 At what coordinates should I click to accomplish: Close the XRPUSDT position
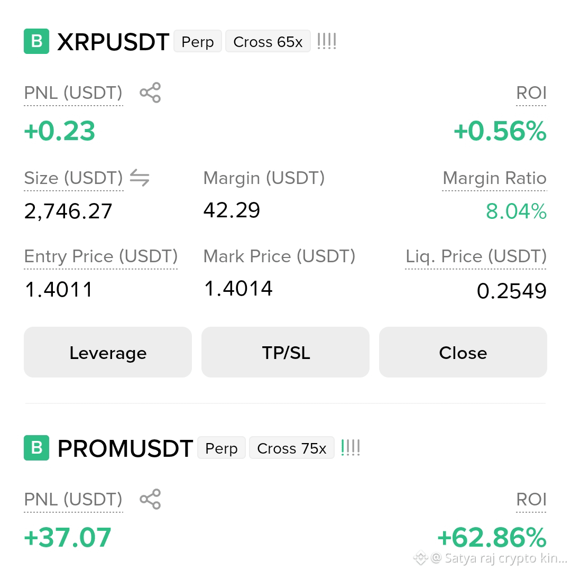click(463, 352)
